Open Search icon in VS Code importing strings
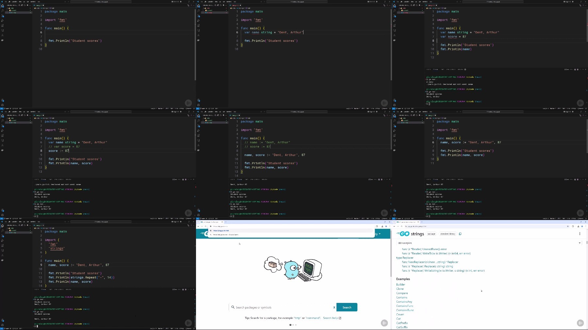Image resolution: width=588 pixels, height=330 pixels. click(x=2, y=230)
